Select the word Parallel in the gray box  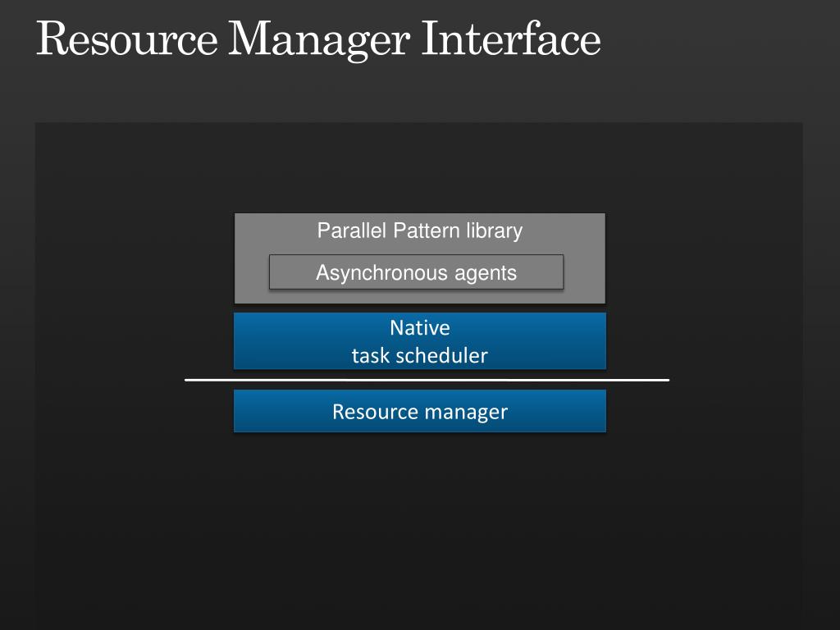351,231
